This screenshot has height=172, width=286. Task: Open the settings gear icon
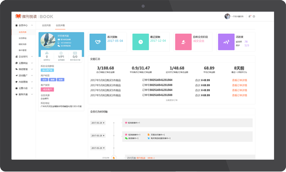[x=254, y=16]
